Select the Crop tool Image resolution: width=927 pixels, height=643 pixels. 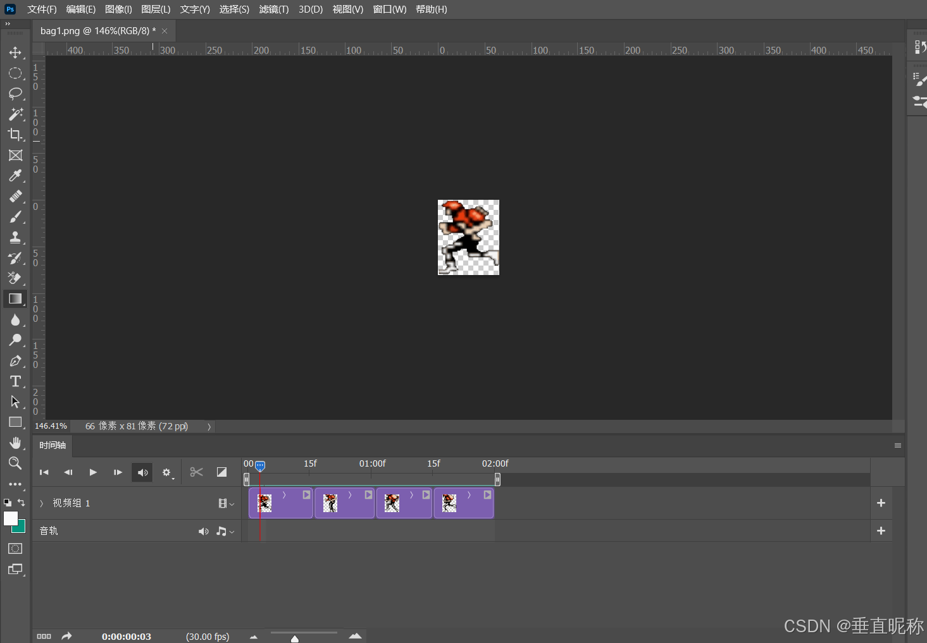(15, 135)
